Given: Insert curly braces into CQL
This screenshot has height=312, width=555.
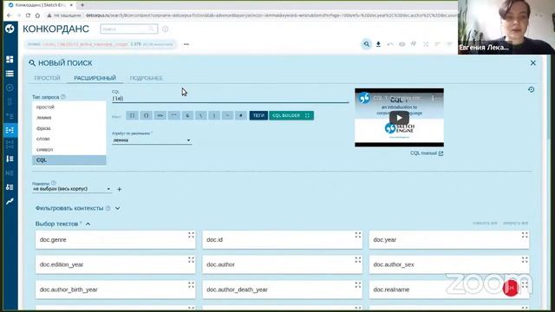Looking at the screenshot, I should coord(146,115).
